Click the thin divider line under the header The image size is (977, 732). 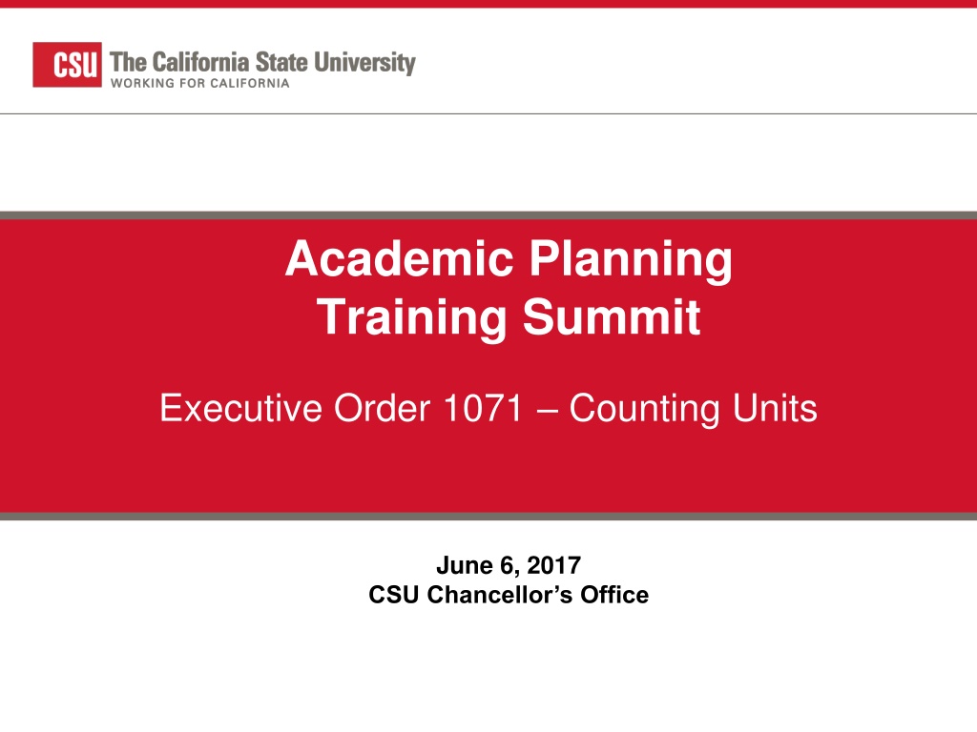pos(488,114)
